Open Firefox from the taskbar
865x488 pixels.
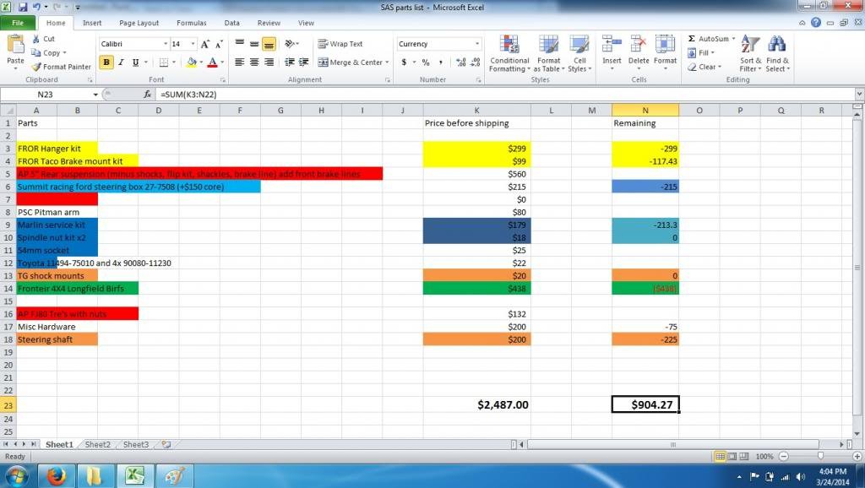(x=57, y=476)
